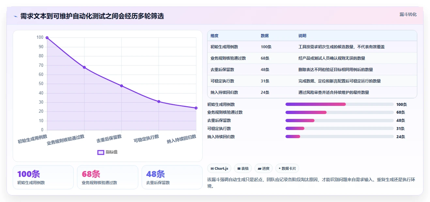Click the chart data point at 48

click(x=121, y=86)
